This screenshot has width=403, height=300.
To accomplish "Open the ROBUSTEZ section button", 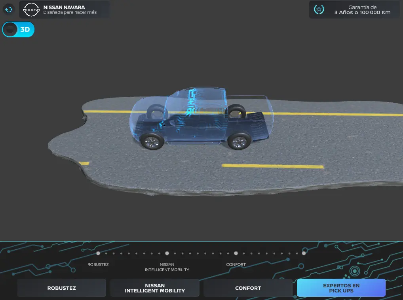I will coord(62,288).
